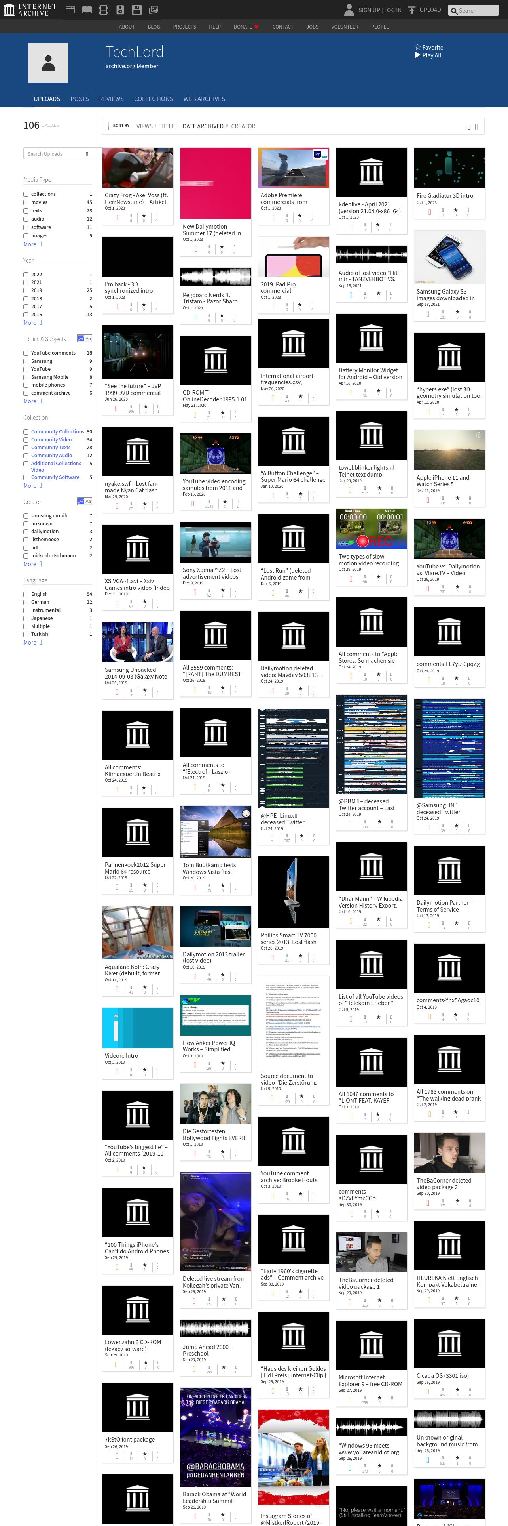Expand More under Year
The height and width of the screenshot is (1526, 508).
pyautogui.click(x=32, y=323)
